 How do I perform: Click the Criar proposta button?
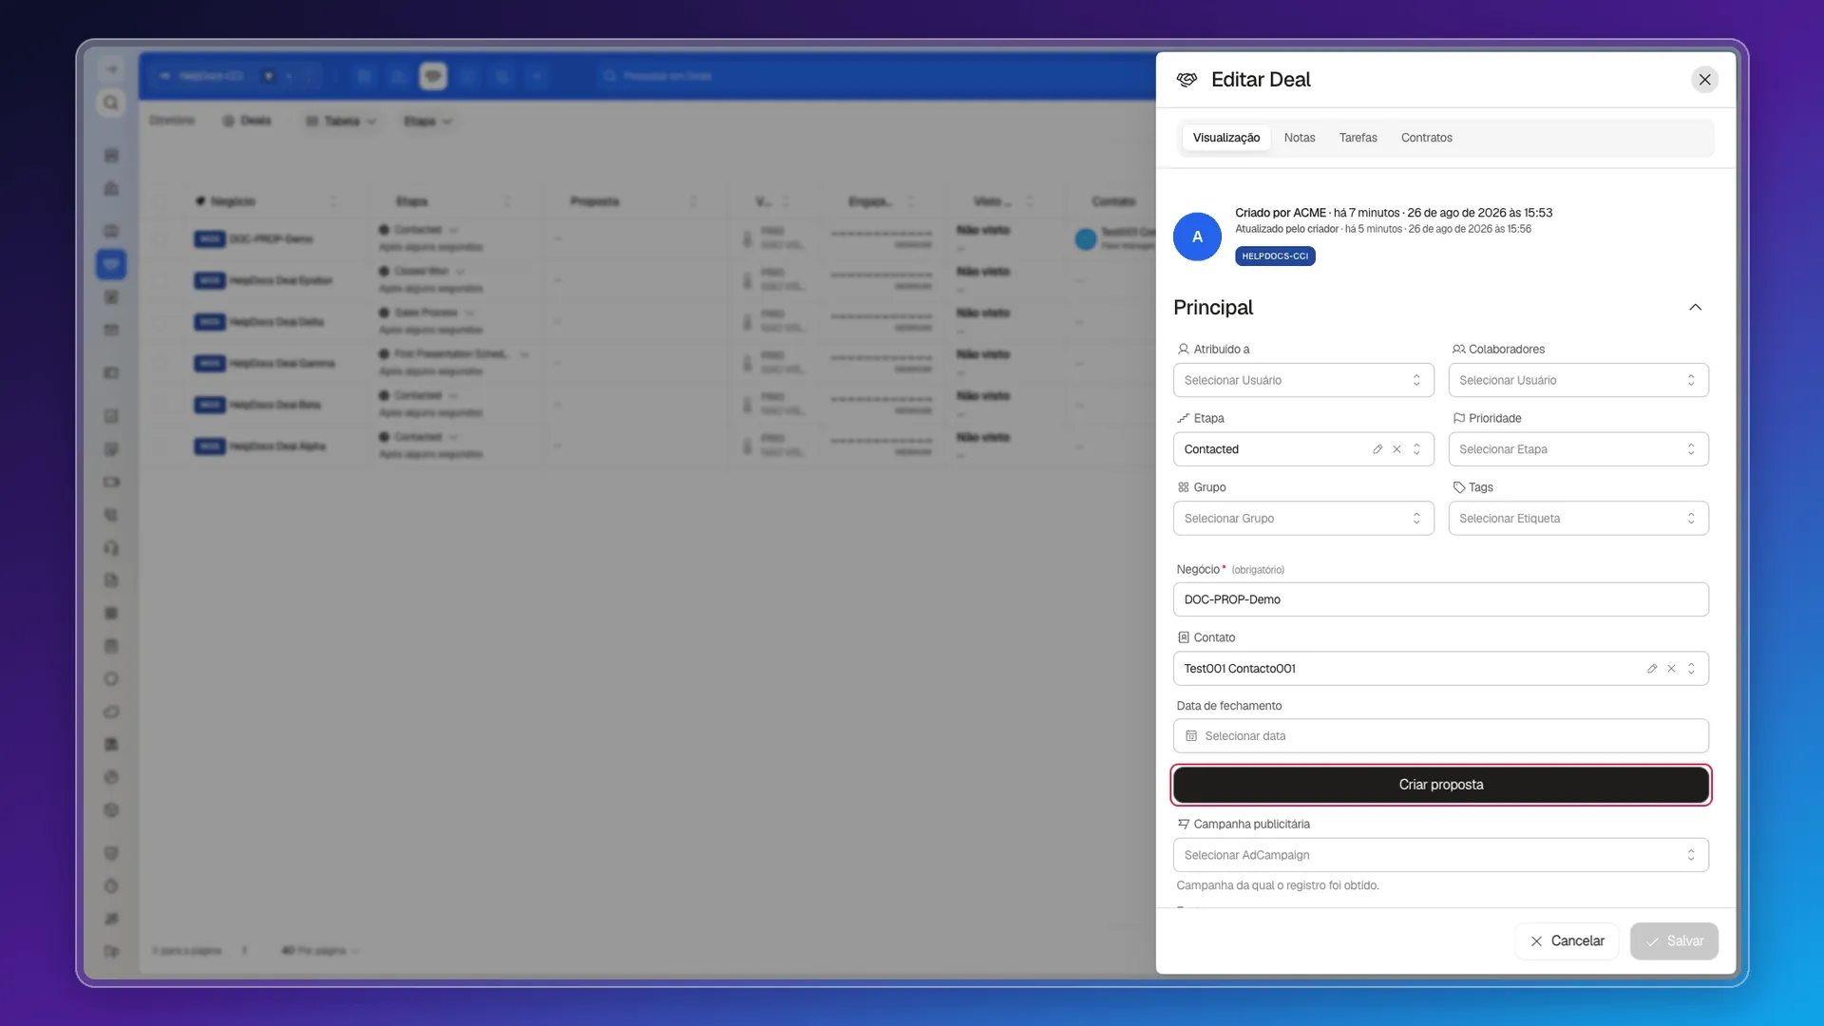coord(1441,785)
